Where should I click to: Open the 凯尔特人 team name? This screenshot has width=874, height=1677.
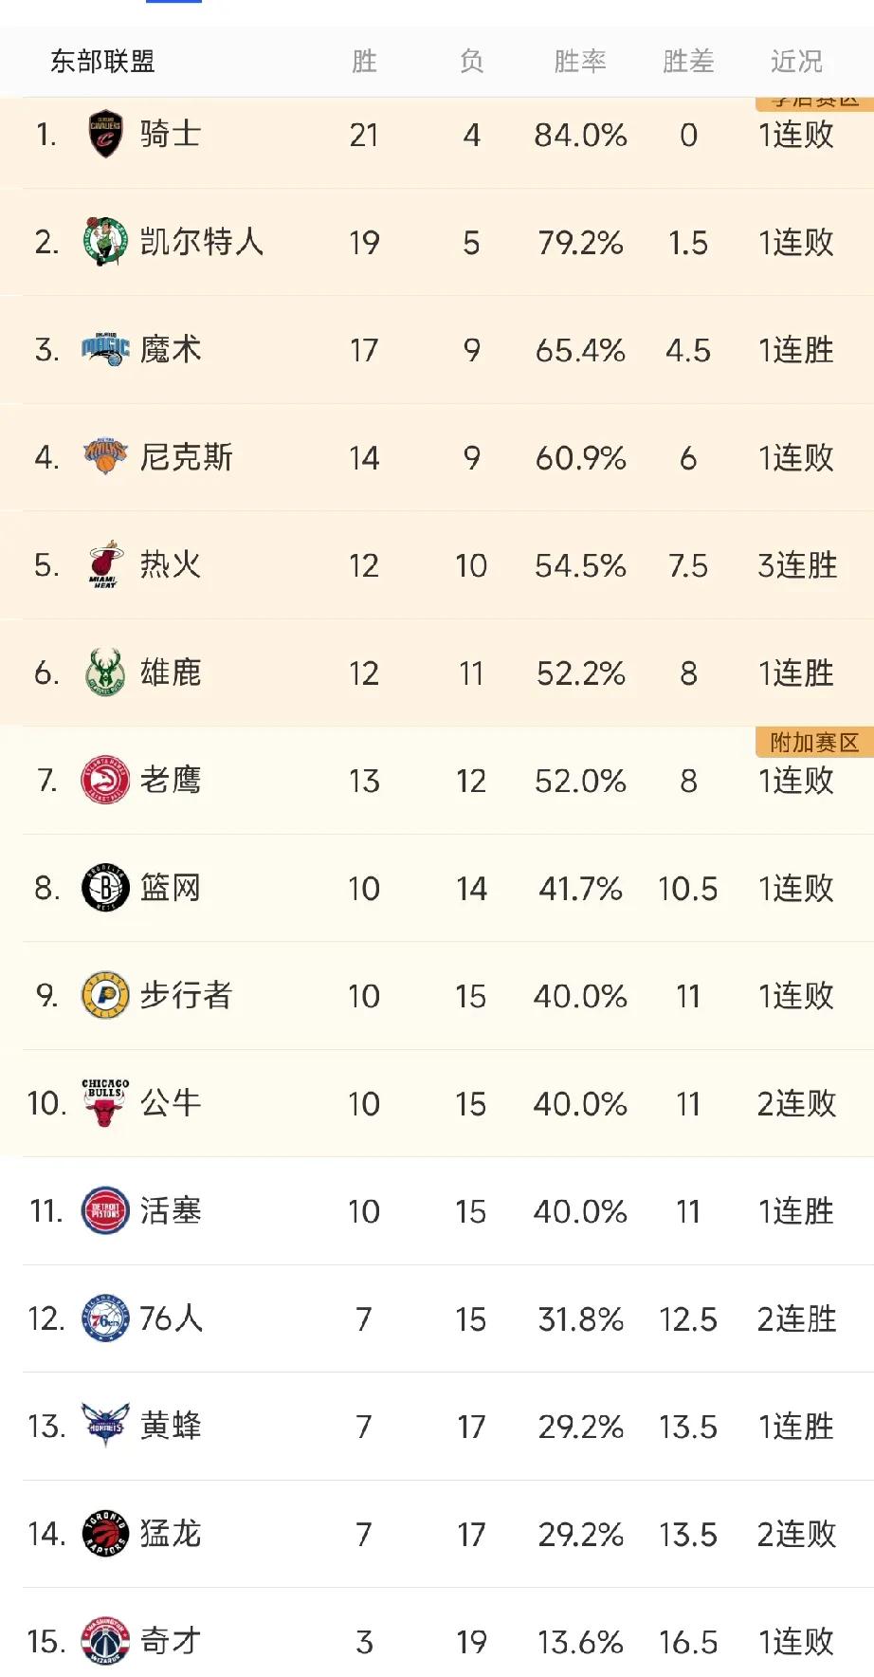point(202,242)
